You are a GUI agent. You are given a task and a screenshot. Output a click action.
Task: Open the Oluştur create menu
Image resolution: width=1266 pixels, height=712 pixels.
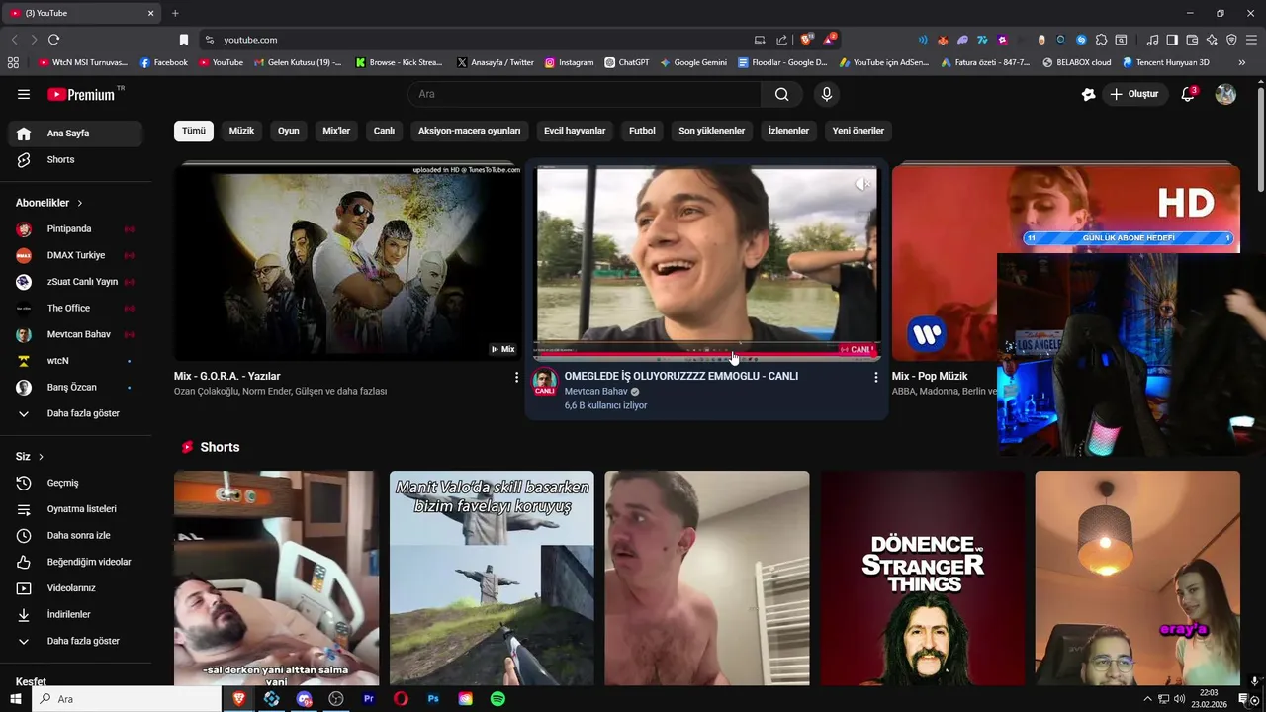(1134, 94)
